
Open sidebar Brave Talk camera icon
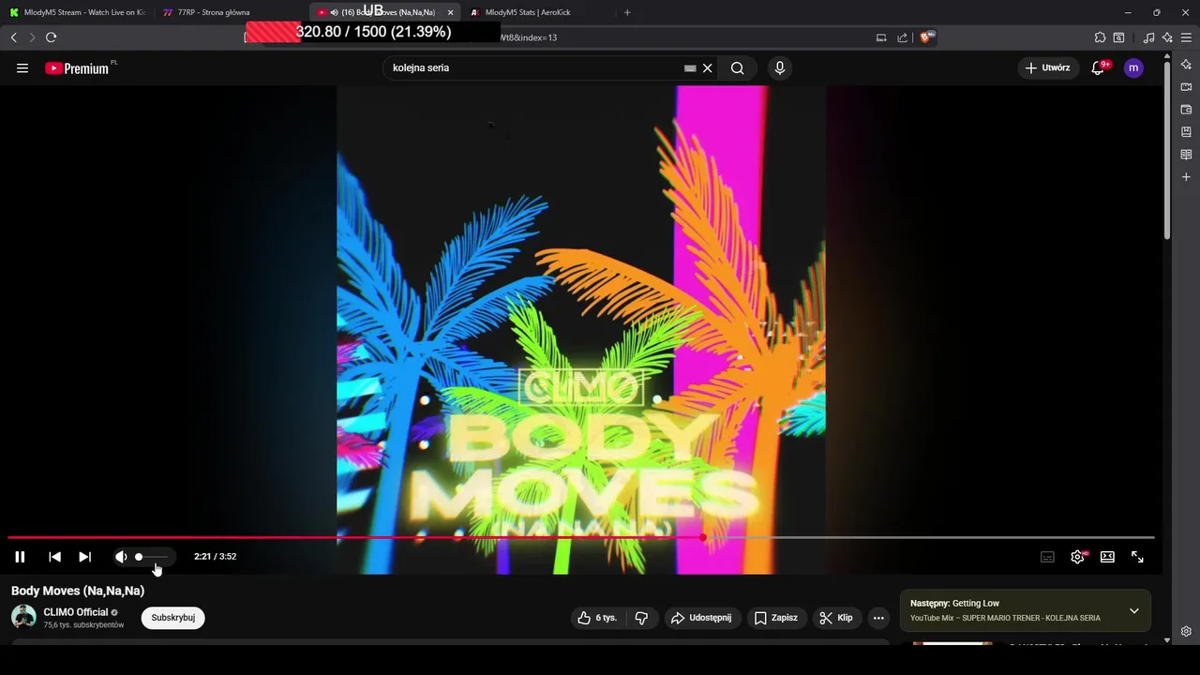[x=1186, y=87]
